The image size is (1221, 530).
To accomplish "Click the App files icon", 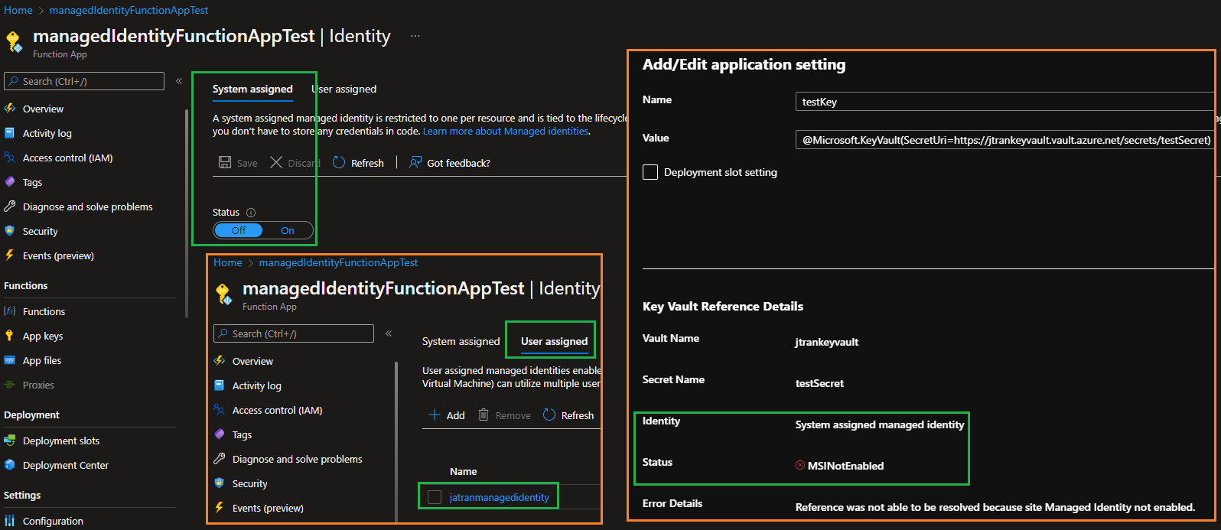I will point(10,360).
